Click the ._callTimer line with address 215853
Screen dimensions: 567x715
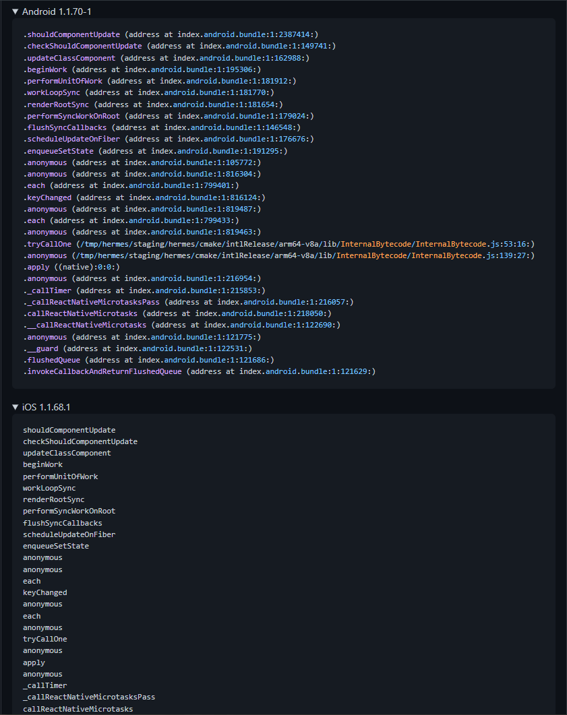point(144,290)
